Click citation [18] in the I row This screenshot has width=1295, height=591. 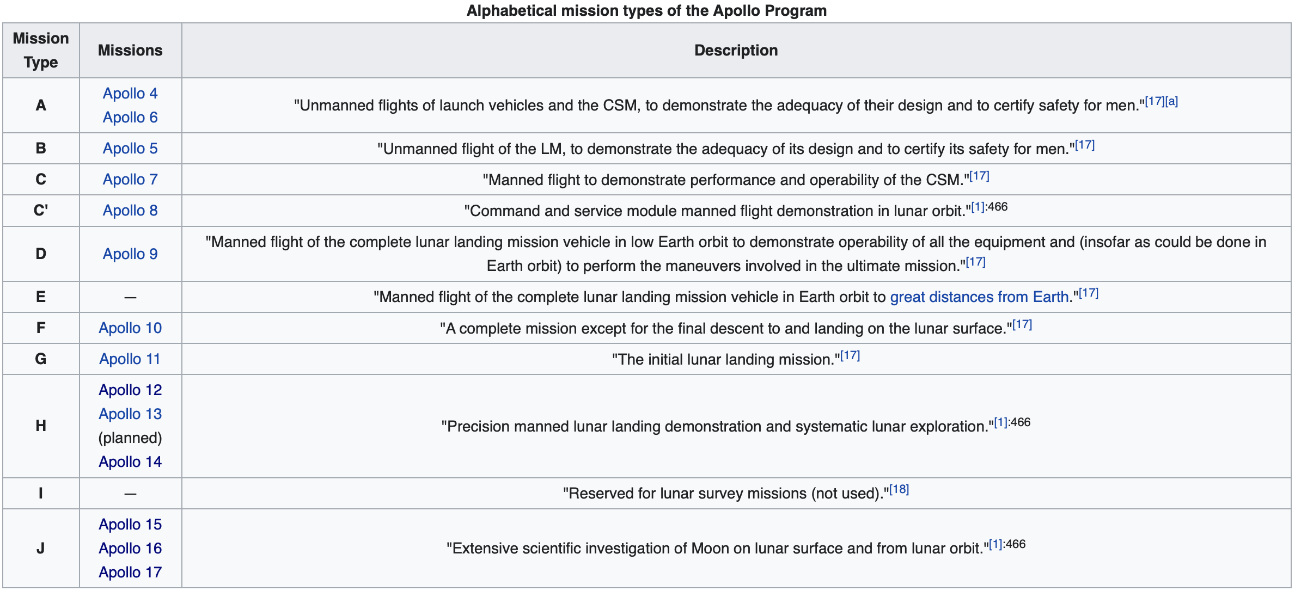[899, 490]
